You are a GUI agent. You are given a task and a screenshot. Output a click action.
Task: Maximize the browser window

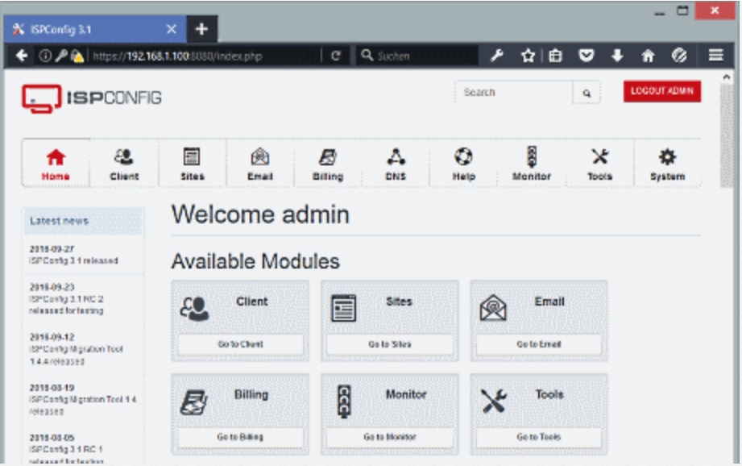(682, 10)
